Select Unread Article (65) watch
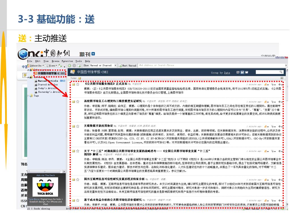 pyautogui.click(x=50, y=81)
